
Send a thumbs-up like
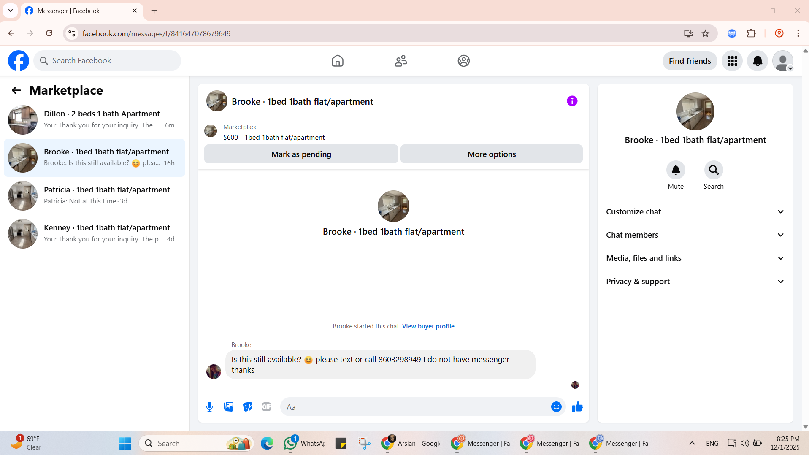[x=577, y=407]
